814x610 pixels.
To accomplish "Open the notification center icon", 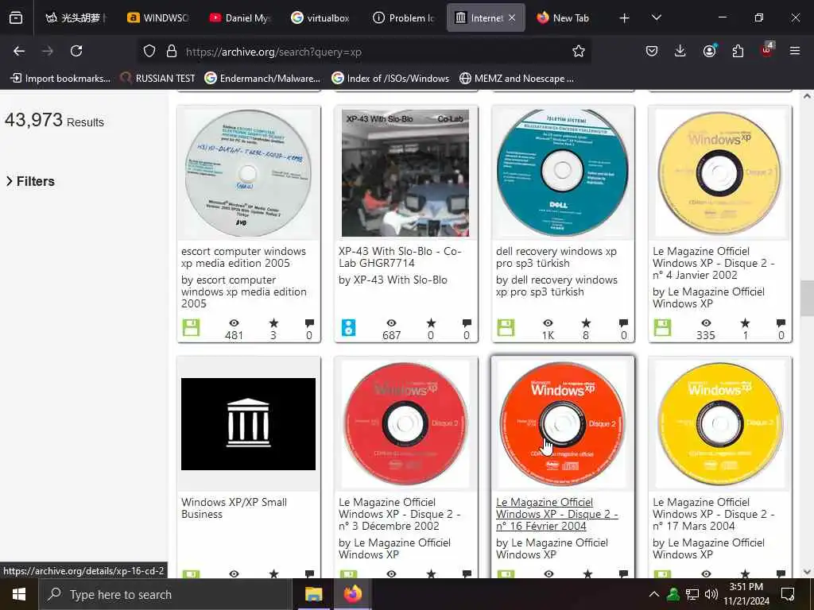I will (788, 594).
